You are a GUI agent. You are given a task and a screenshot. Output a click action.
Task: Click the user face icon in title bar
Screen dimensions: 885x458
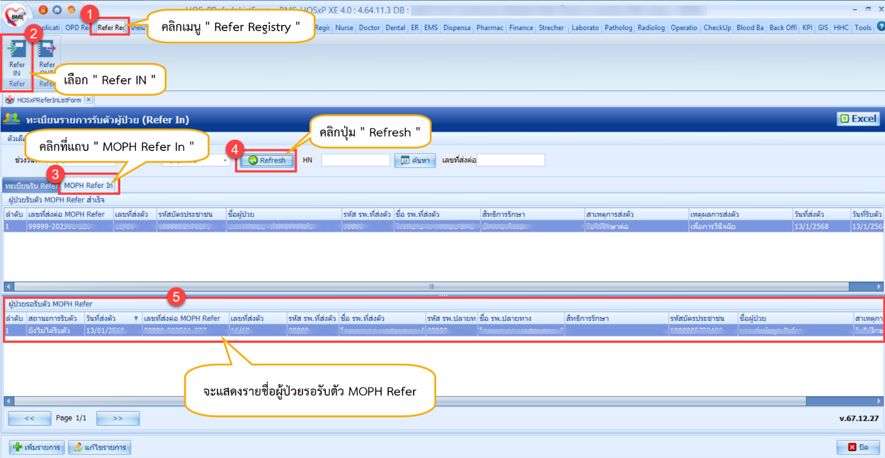(71, 10)
